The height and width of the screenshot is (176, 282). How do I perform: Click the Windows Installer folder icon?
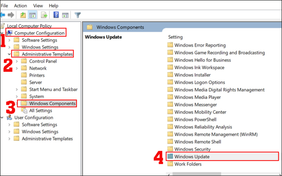(x=170, y=74)
